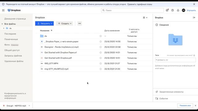The height and width of the screenshot is (111, 198).
Task: Click the tags info question icon
Action: [194, 55]
